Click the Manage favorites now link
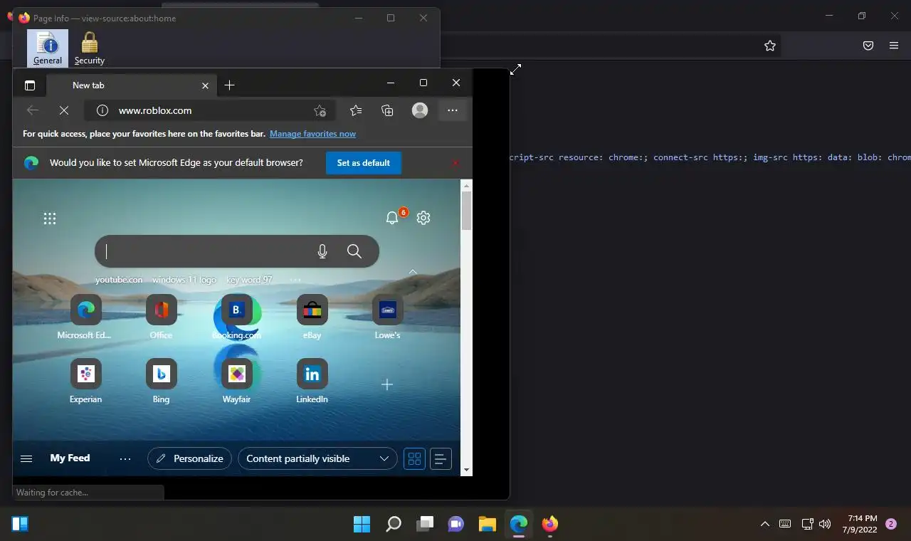 click(x=312, y=134)
